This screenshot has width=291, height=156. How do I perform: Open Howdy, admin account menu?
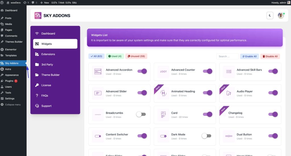click(x=280, y=3)
